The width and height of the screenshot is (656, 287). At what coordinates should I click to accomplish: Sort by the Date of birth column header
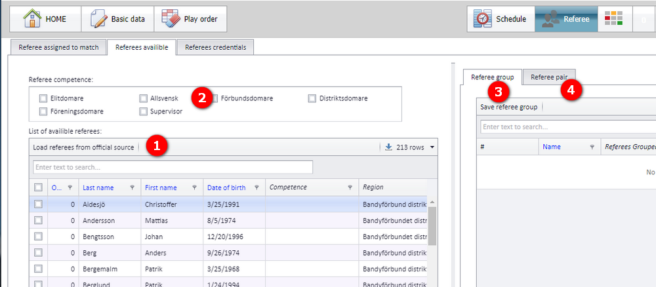pyautogui.click(x=226, y=187)
